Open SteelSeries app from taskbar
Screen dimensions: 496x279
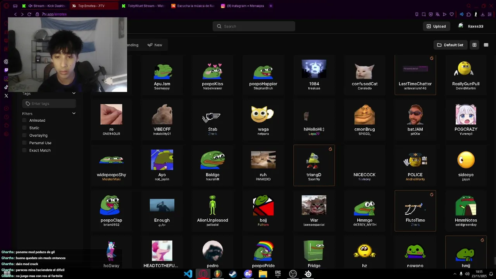(308, 274)
